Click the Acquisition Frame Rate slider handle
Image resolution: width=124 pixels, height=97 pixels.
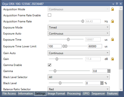coord(83,21)
